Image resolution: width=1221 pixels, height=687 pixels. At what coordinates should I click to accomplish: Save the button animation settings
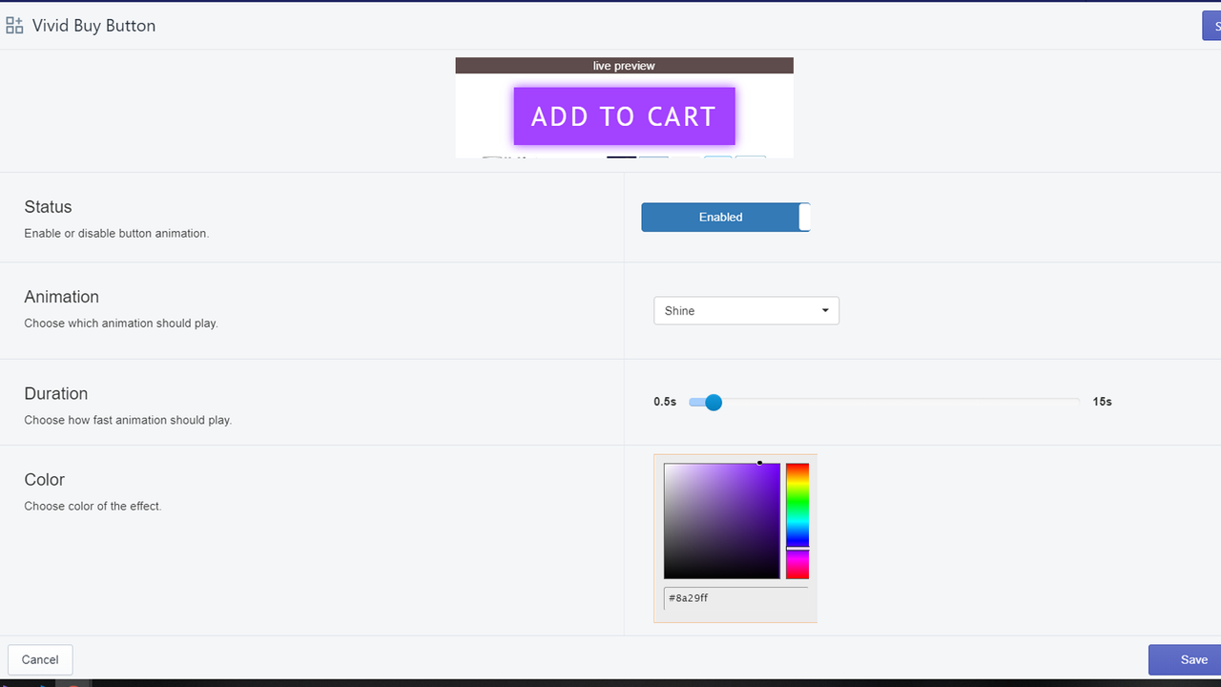pyautogui.click(x=1192, y=659)
